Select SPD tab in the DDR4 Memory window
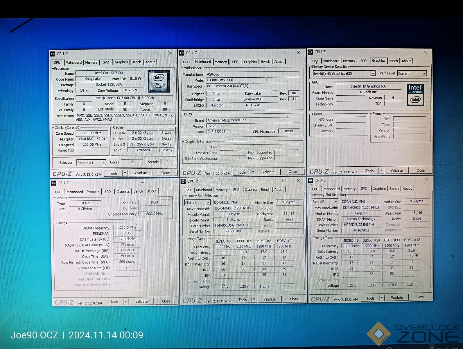The image size is (463, 349). coord(107,192)
